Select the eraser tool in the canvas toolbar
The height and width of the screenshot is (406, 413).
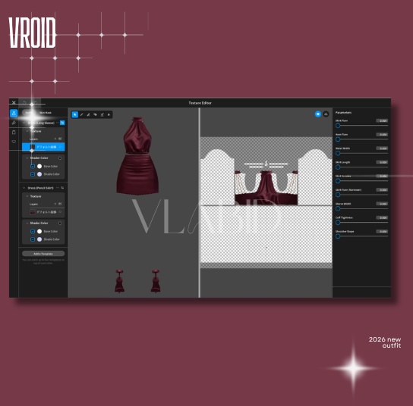pos(89,114)
